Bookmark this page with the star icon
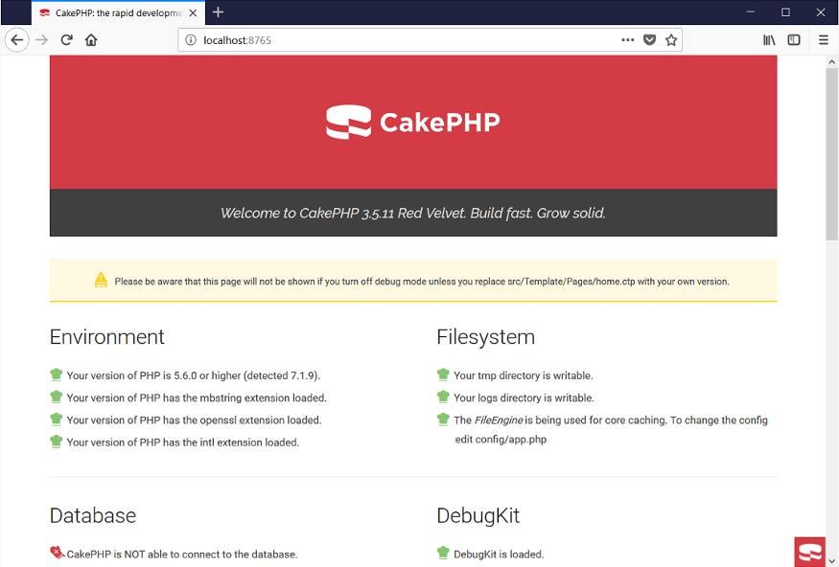This screenshot has width=839, height=567. (671, 40)
